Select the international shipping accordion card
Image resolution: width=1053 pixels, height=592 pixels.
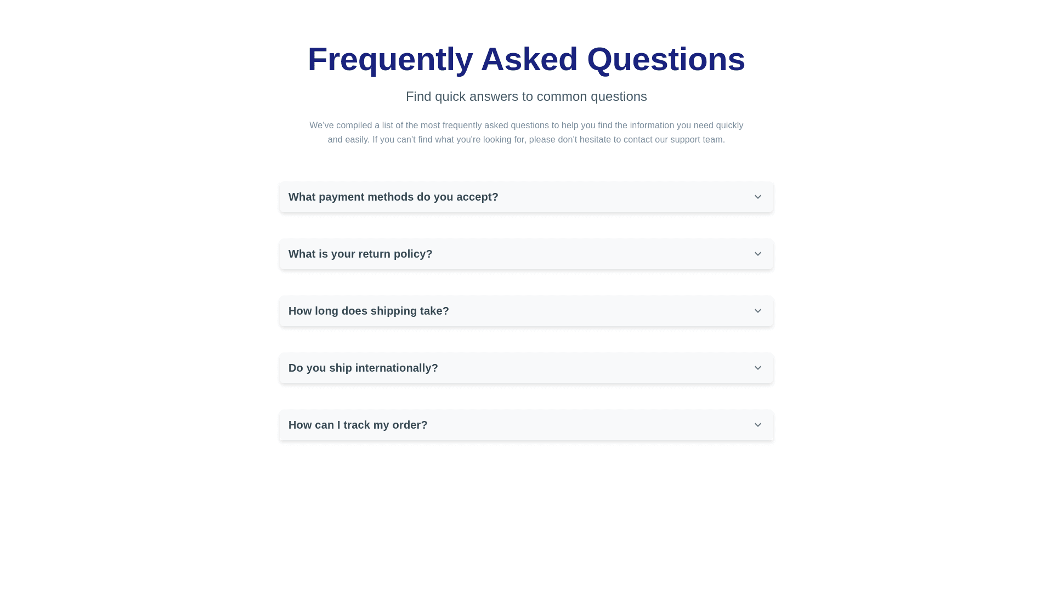603,368
